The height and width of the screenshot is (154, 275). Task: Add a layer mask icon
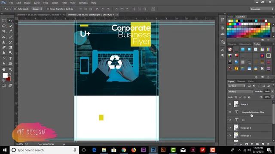[x=247, y=144]
